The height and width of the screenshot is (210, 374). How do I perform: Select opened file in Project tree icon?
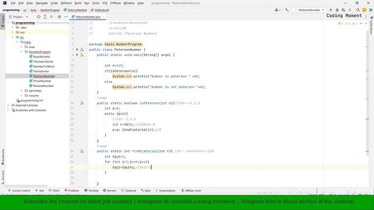[x=39, y=17]
